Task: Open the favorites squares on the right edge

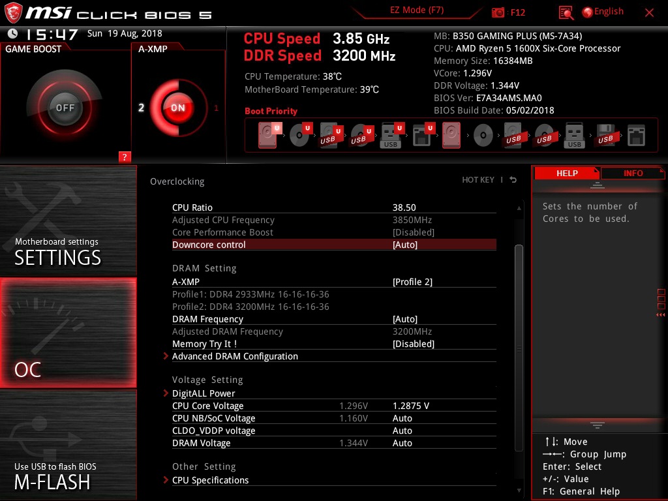Action: 661,299
